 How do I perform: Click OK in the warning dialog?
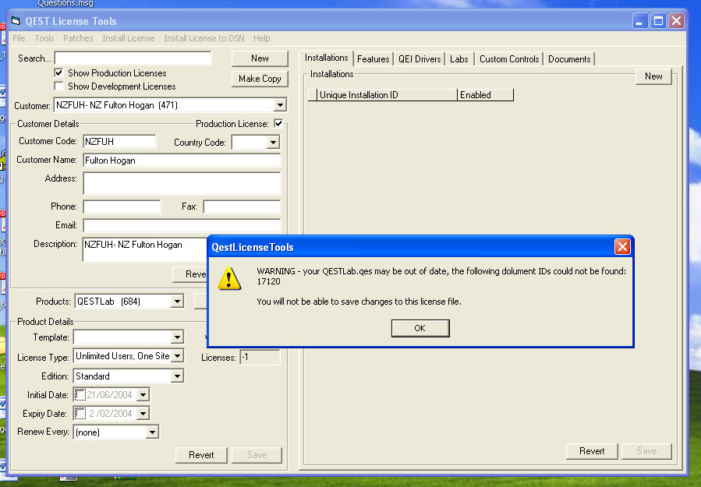[420, 328]
